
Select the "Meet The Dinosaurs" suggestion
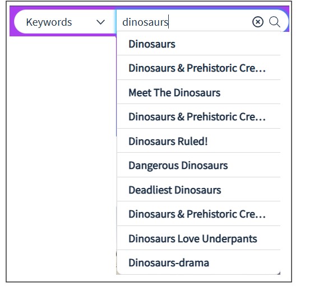(x=198, y=92)
